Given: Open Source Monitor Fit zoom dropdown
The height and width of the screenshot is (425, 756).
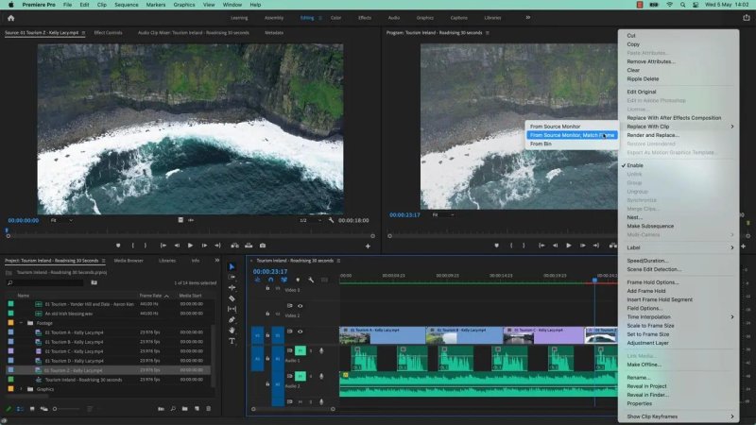Looking at the screenshot, I should (x=61, y=220).
